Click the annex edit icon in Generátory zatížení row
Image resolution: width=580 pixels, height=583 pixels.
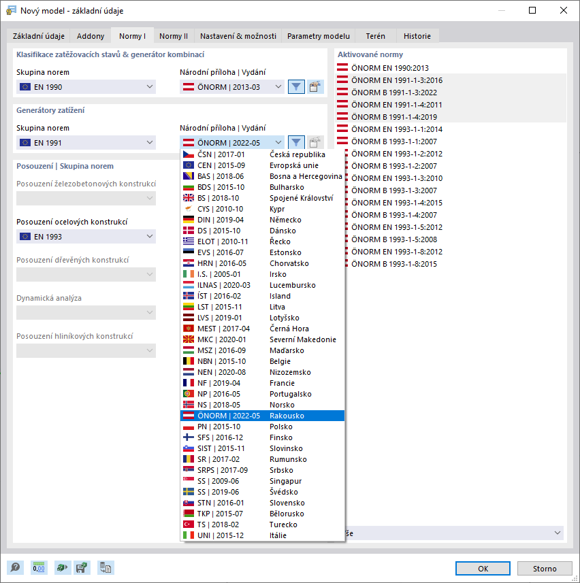click(x=315, y=142)
